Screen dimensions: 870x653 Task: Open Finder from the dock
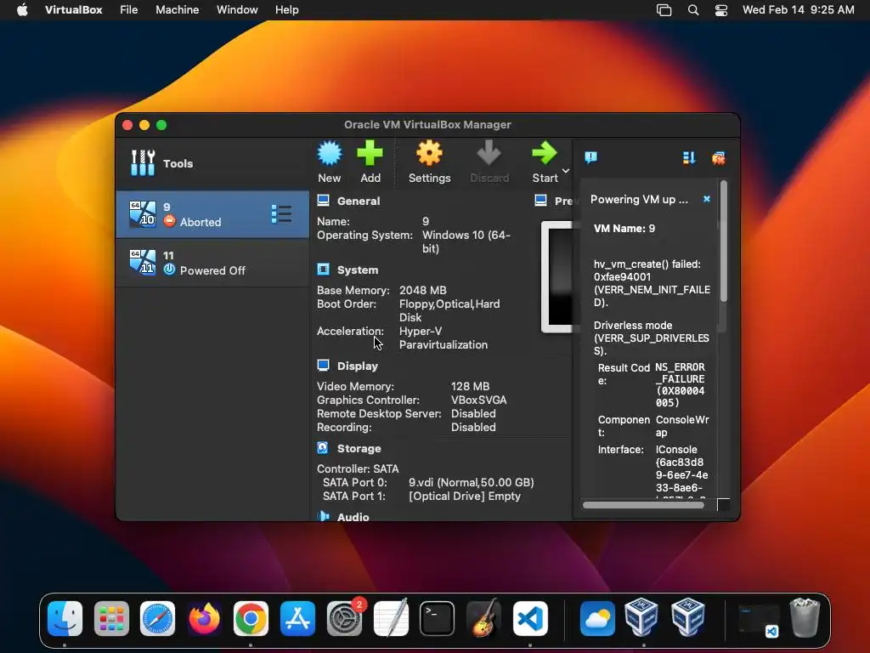(x=65, y=619)
